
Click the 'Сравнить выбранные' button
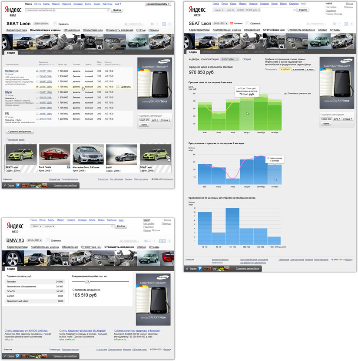click(x=20, y=131)
